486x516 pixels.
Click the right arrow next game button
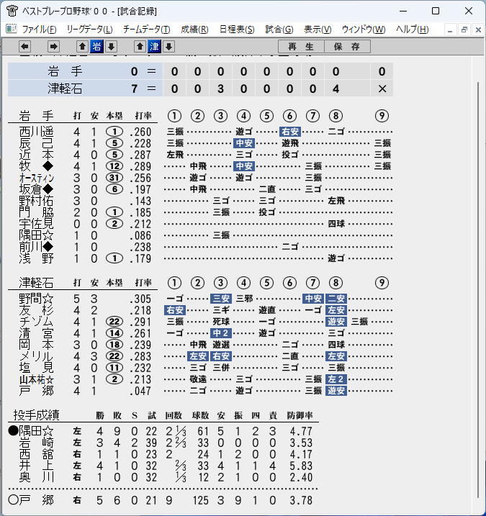tap(53, 46)
